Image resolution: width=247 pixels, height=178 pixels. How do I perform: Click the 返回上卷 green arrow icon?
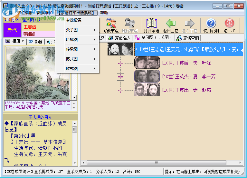point(170,25)
